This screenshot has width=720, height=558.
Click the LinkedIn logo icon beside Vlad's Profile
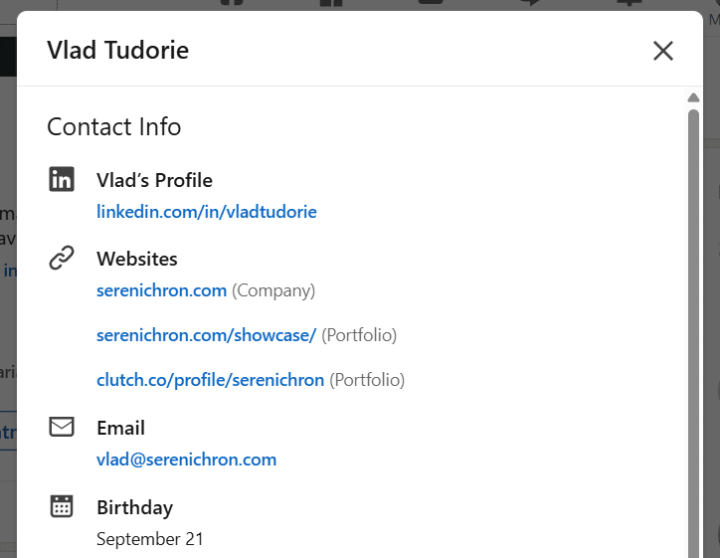point(62,180)
